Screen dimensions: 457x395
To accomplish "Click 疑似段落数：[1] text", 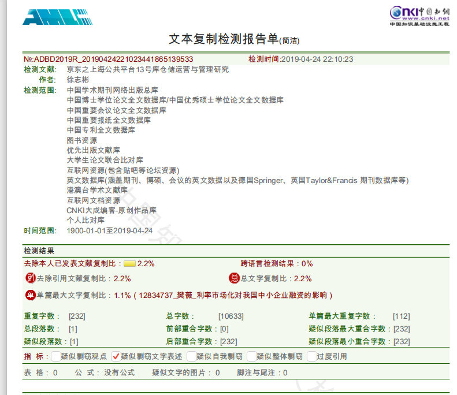I will 51,341.
